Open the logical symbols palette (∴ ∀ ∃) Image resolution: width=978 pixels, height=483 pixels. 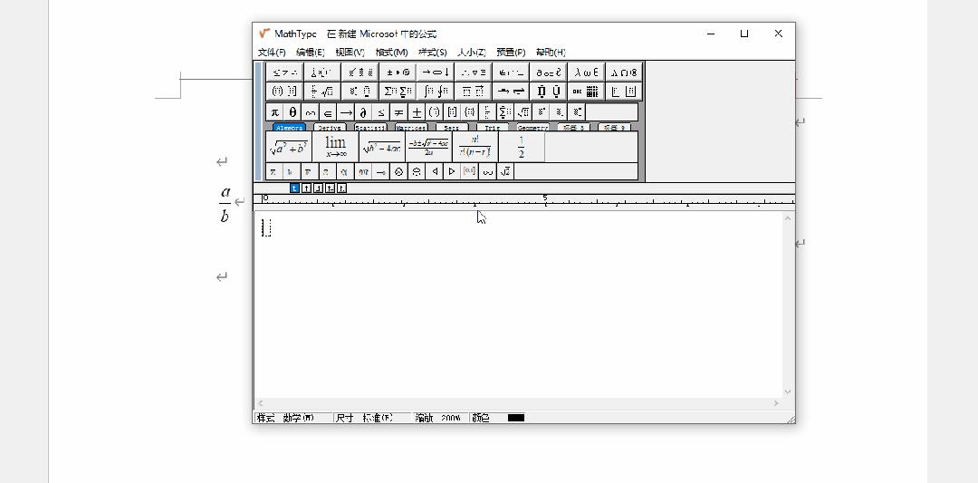click(473, 72)
